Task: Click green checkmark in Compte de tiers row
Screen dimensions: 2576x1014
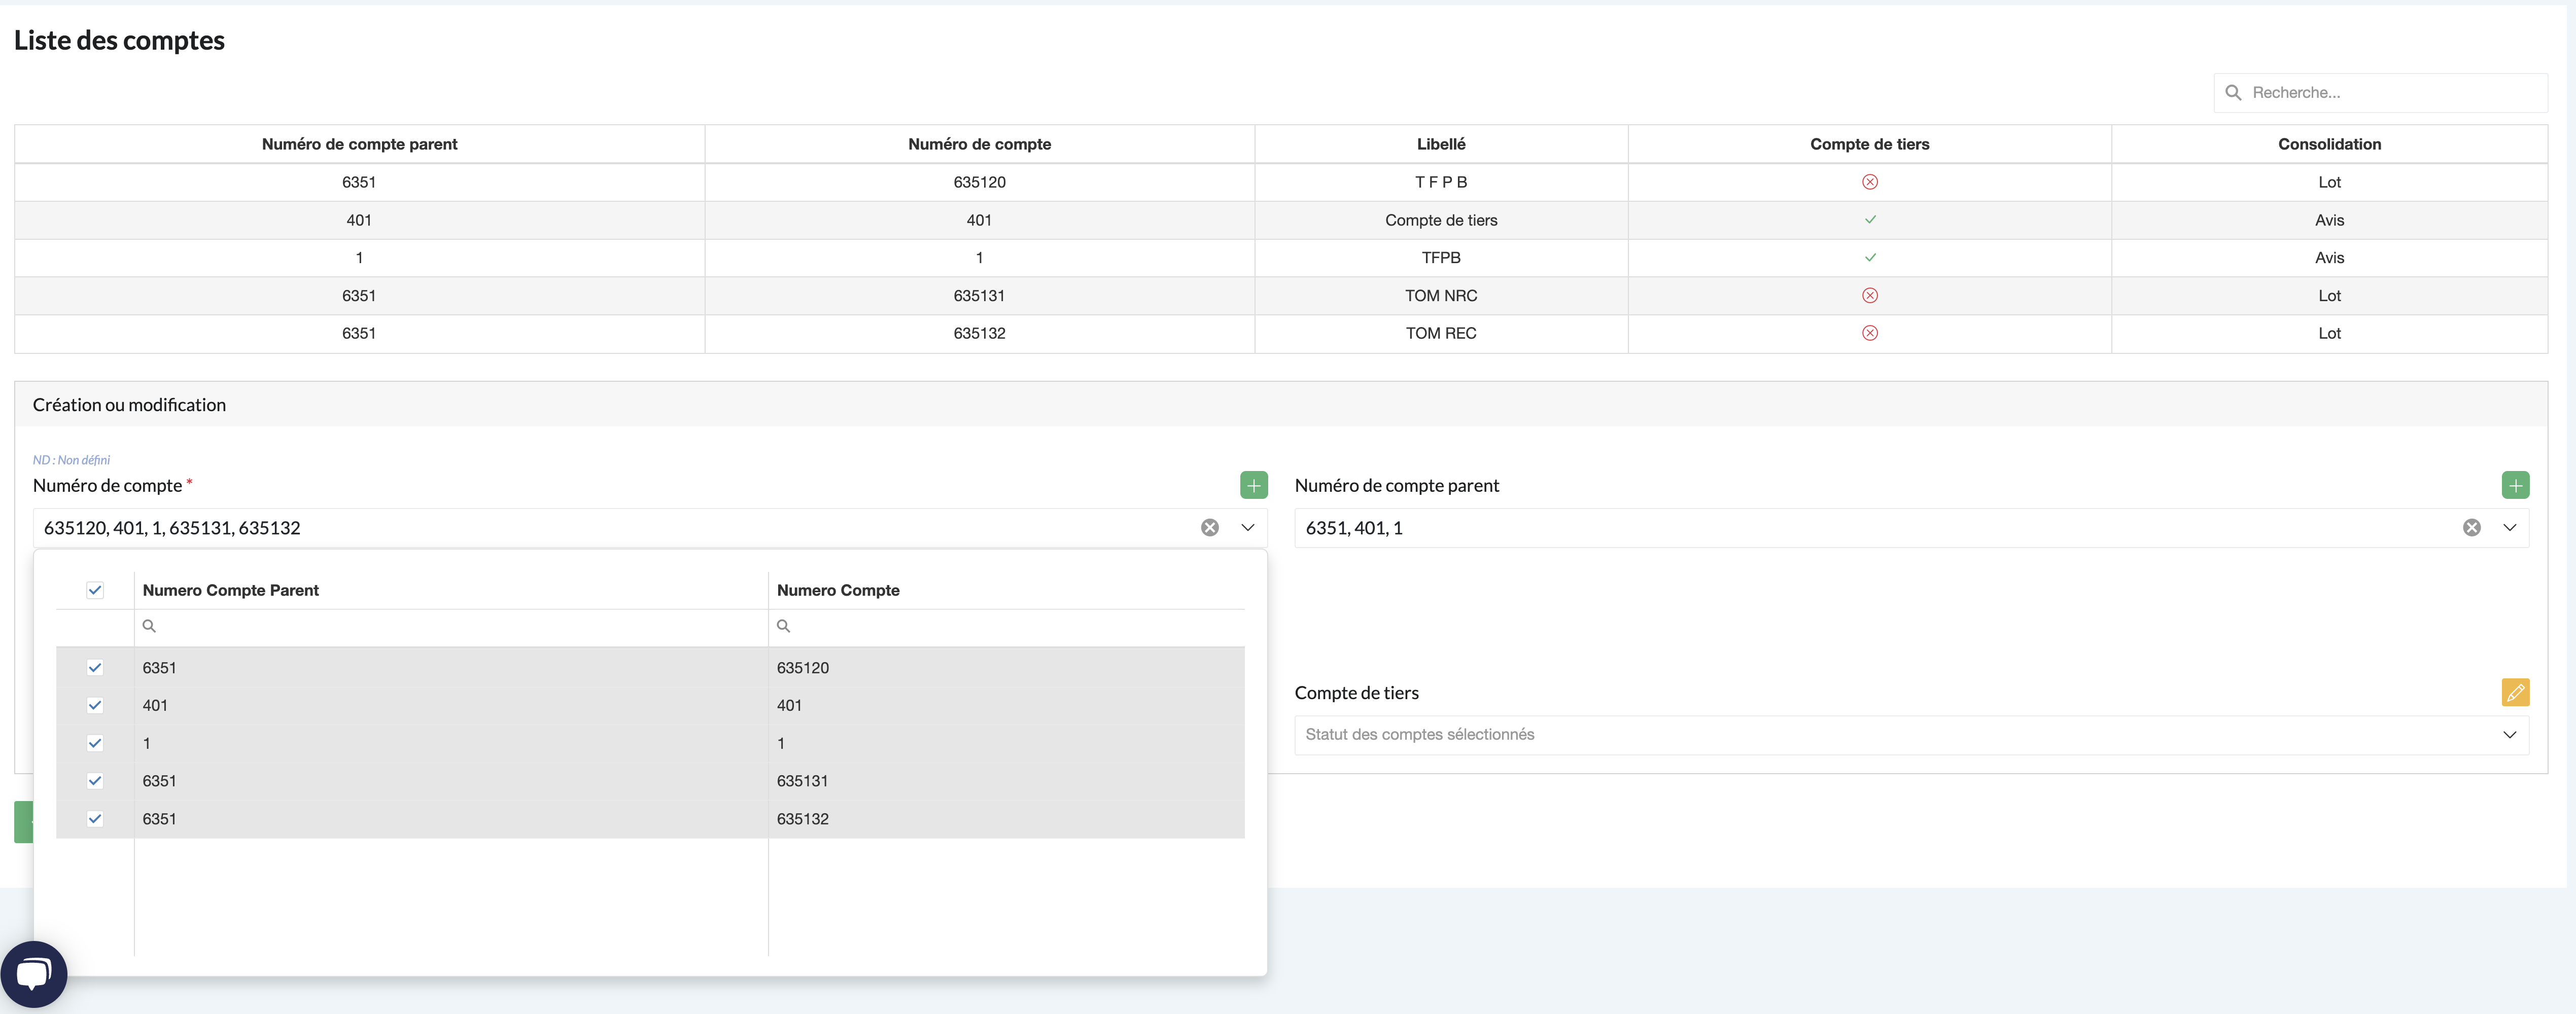Action: (x=1869, y=220)
